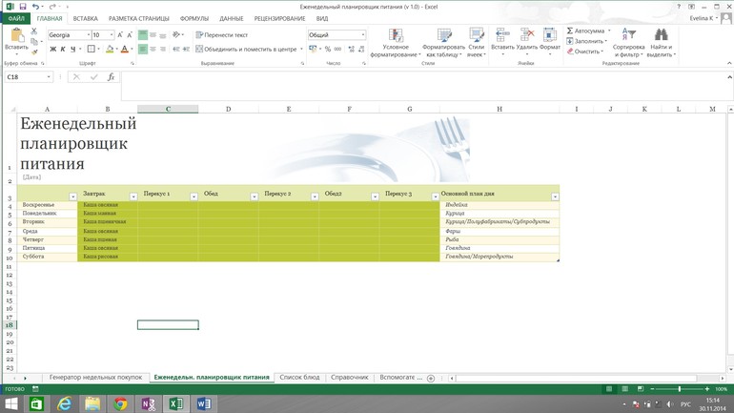This screenshot has width=734, height=413.
Task: Open the Список блюд sheet tab
Action: tap(299, 378)
